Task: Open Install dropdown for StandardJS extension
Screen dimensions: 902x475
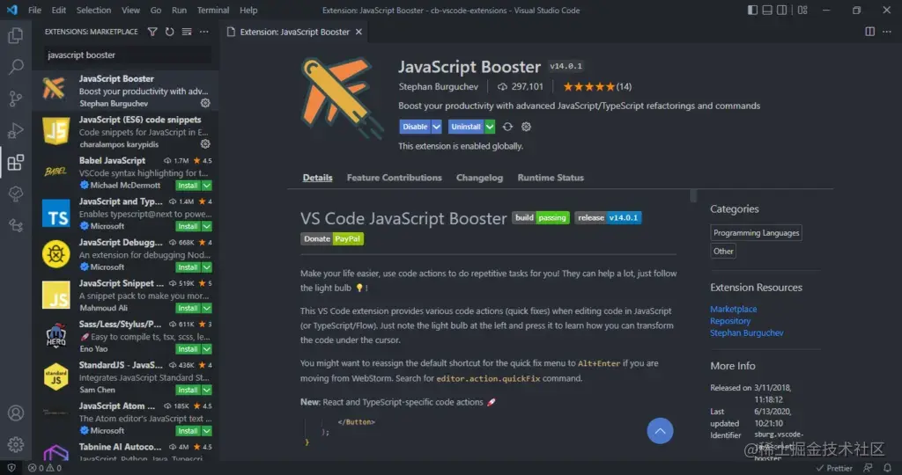Action: (206, 390)
